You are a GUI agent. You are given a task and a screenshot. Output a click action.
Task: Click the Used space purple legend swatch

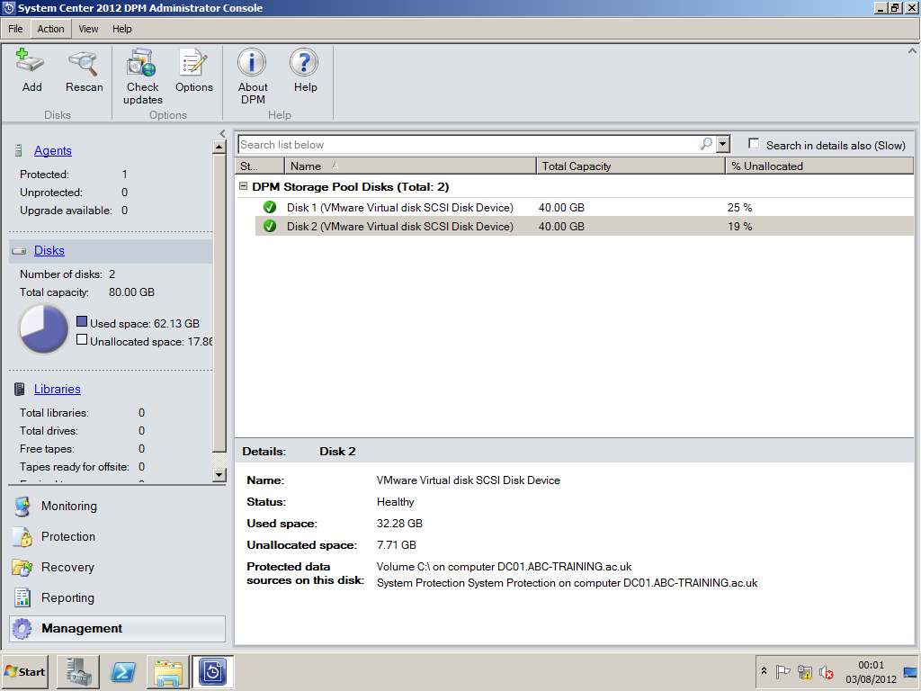(82, 321)
